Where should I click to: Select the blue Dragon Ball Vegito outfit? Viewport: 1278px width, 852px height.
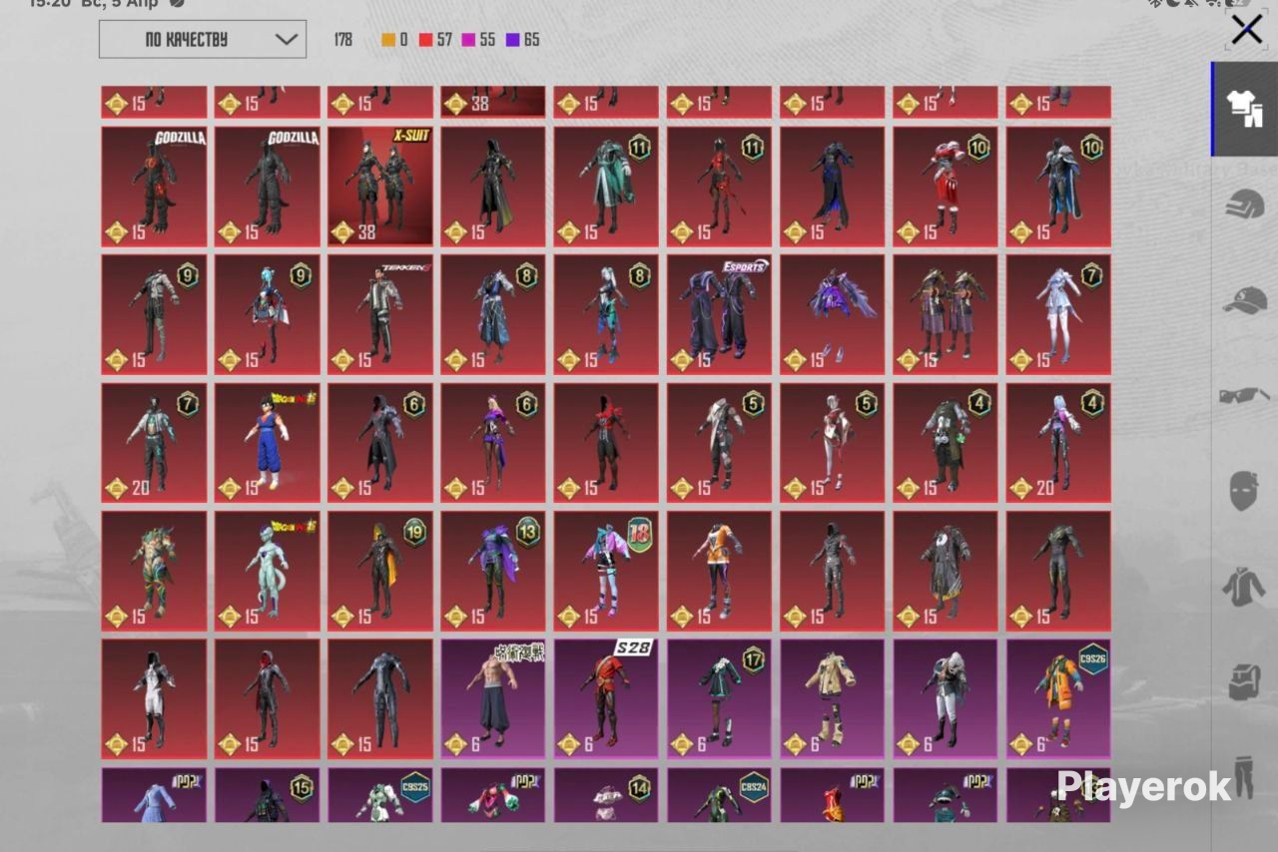[268, 443]
